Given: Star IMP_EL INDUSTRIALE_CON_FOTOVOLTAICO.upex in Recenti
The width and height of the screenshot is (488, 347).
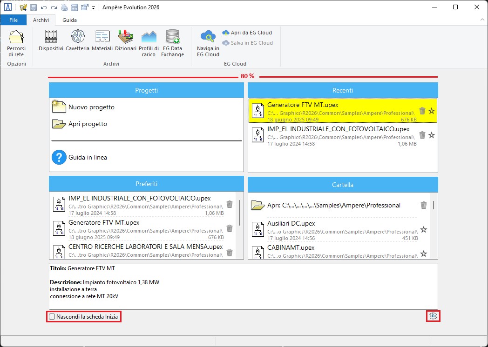Looking at the screenshot, I should (431, 135).
